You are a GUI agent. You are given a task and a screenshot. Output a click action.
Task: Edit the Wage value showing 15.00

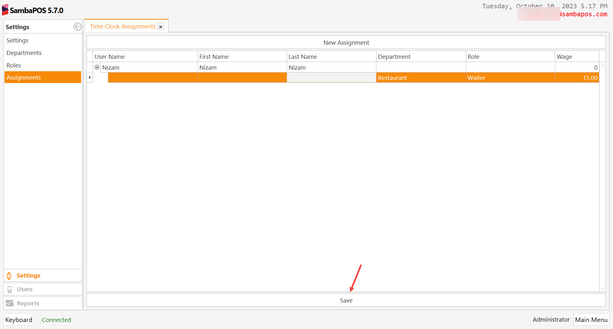[577, 77]
